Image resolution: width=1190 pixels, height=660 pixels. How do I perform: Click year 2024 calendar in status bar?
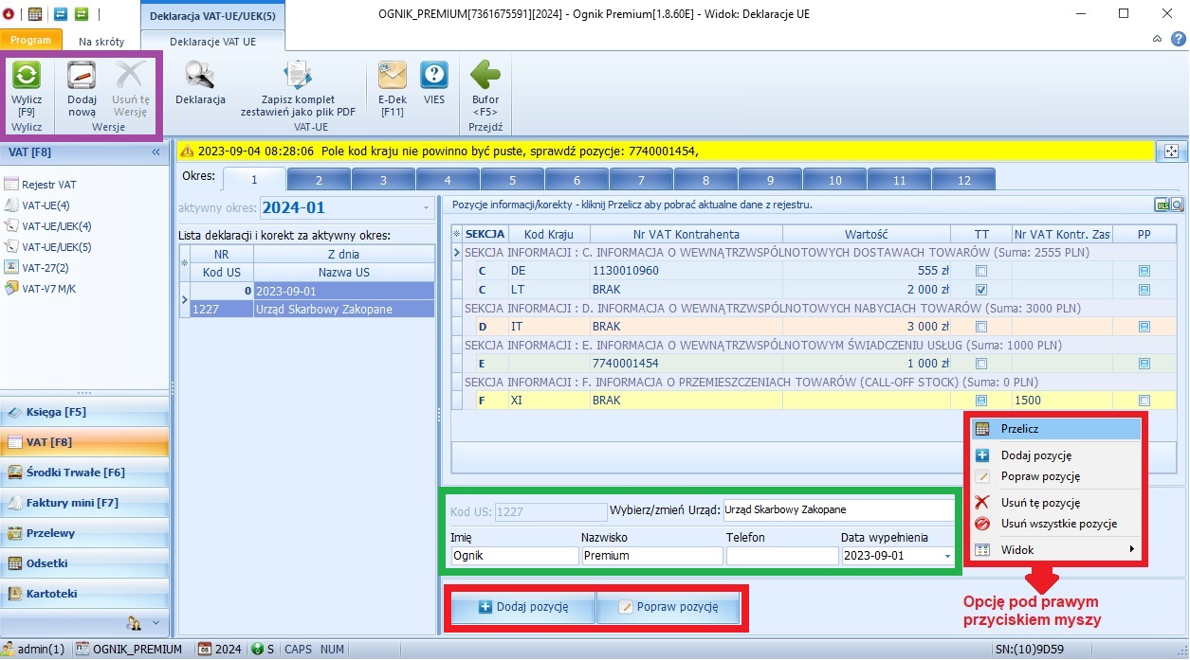pyautogui.click(x=220, y=650)
